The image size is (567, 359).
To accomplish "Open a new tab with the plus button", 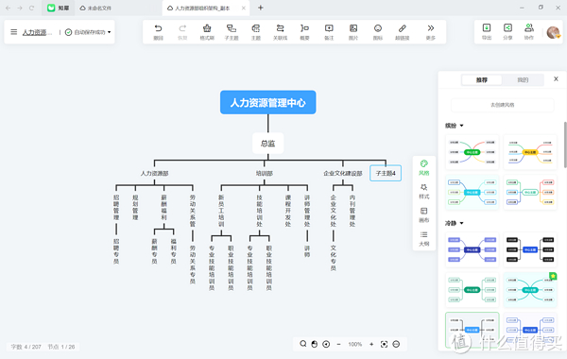I will pyautogui.click(x=261, y=8).
